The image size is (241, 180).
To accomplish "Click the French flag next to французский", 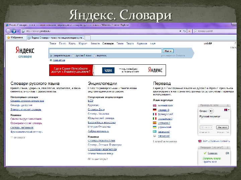I will tap(155, 114).
